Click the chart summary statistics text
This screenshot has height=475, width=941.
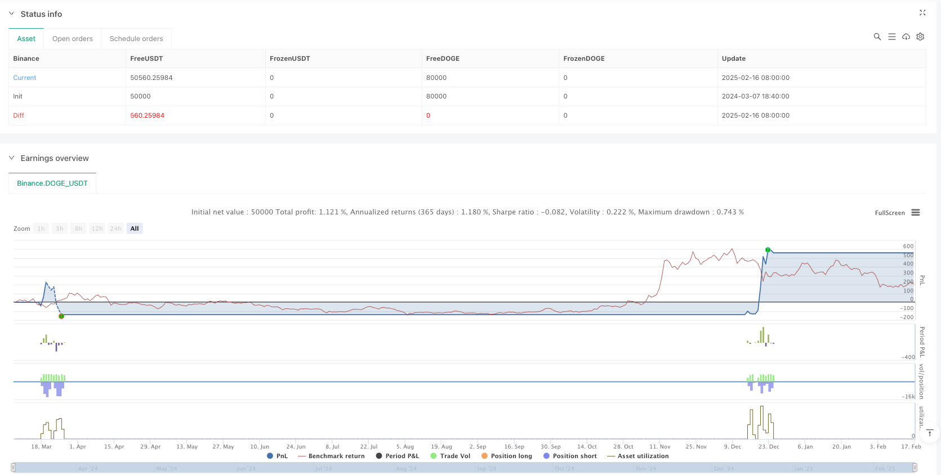(467, 212)
